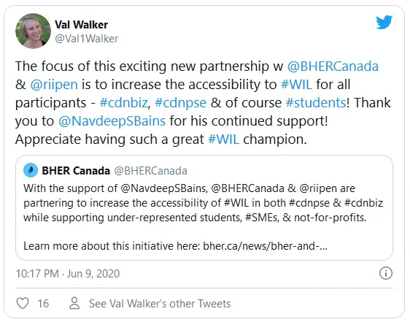Open the #students hashtag

tap(316, 103)
